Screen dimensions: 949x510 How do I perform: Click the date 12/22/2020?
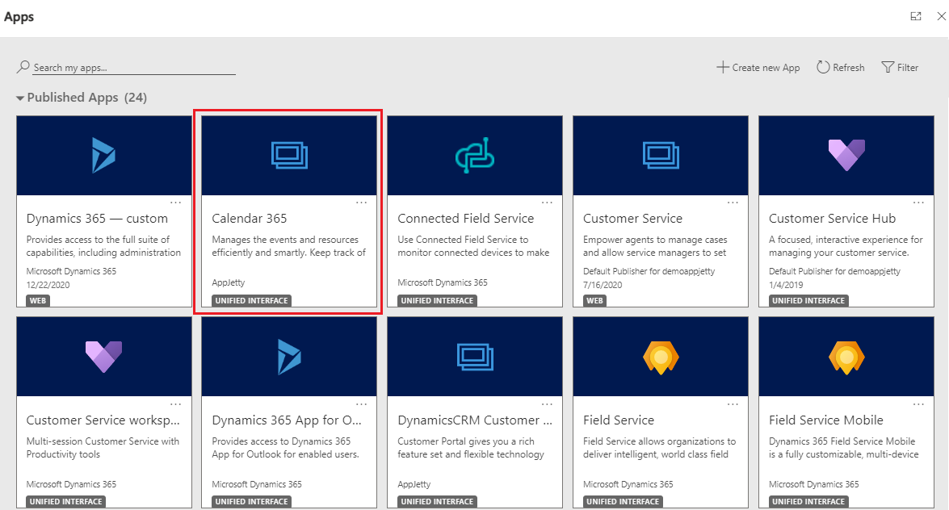tap(48, 285)
